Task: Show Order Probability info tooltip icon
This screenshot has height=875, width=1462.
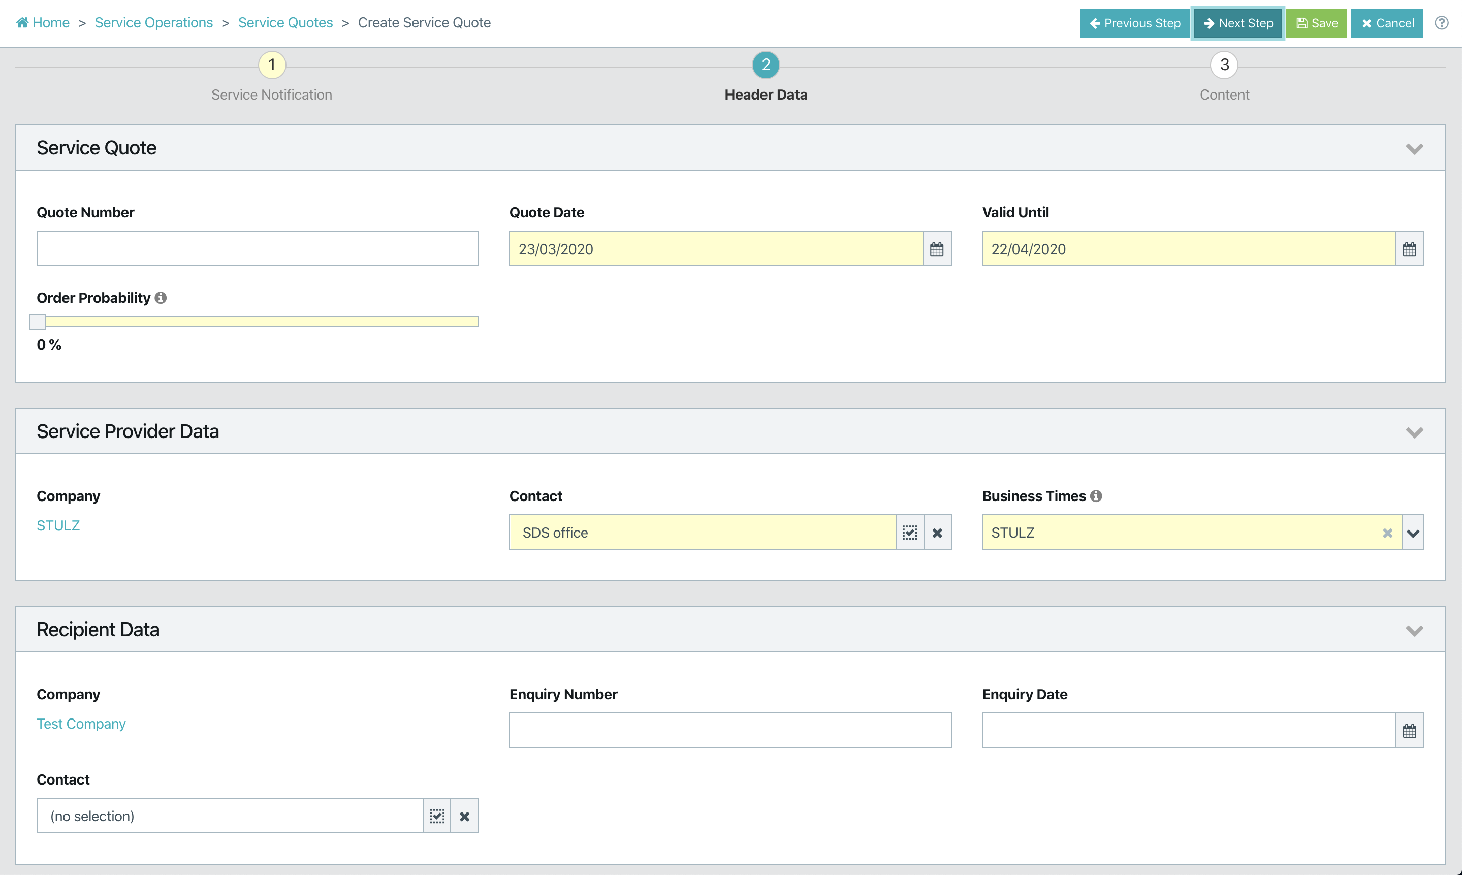Action: coord(161,298)
